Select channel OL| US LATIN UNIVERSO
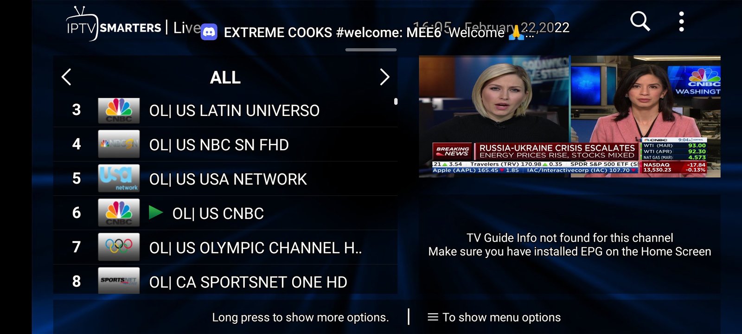The width and height of the screenshot is (742, 334). pyautogui.click(x=234, y=111)
